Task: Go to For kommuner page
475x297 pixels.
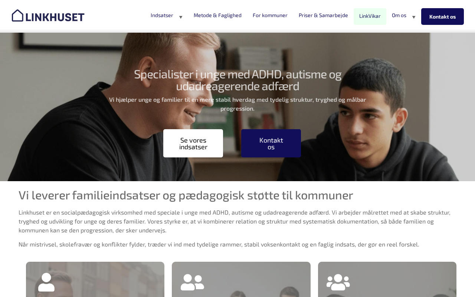Action: (x=270, y=15)
